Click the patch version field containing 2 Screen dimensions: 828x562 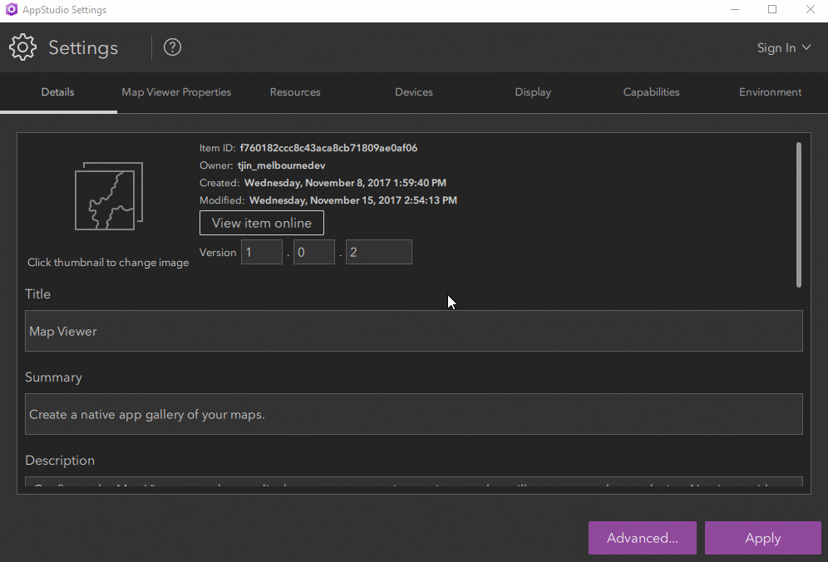(378, 252)
